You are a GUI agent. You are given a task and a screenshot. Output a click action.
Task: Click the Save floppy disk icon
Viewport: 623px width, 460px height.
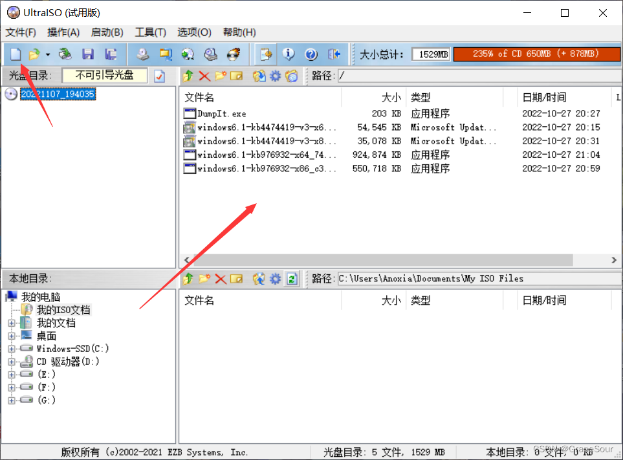pos(88,54)
